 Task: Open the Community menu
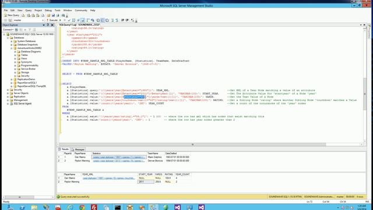click(x=81, y=10)
